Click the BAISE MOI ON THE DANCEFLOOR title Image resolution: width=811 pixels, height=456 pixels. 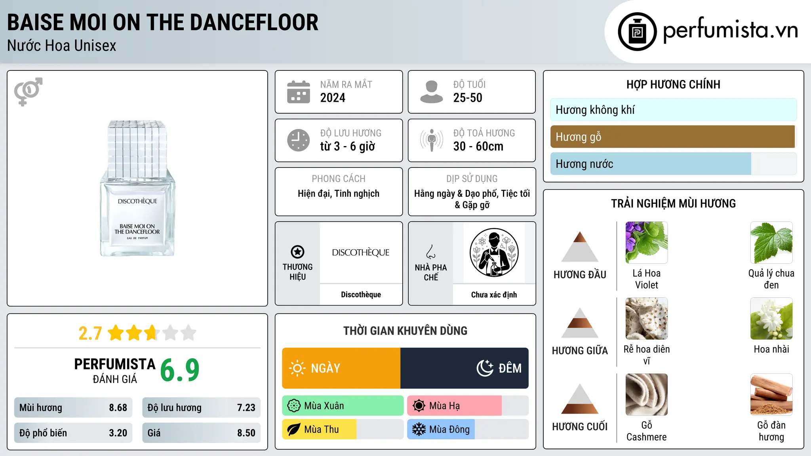[x=163, y=22]
